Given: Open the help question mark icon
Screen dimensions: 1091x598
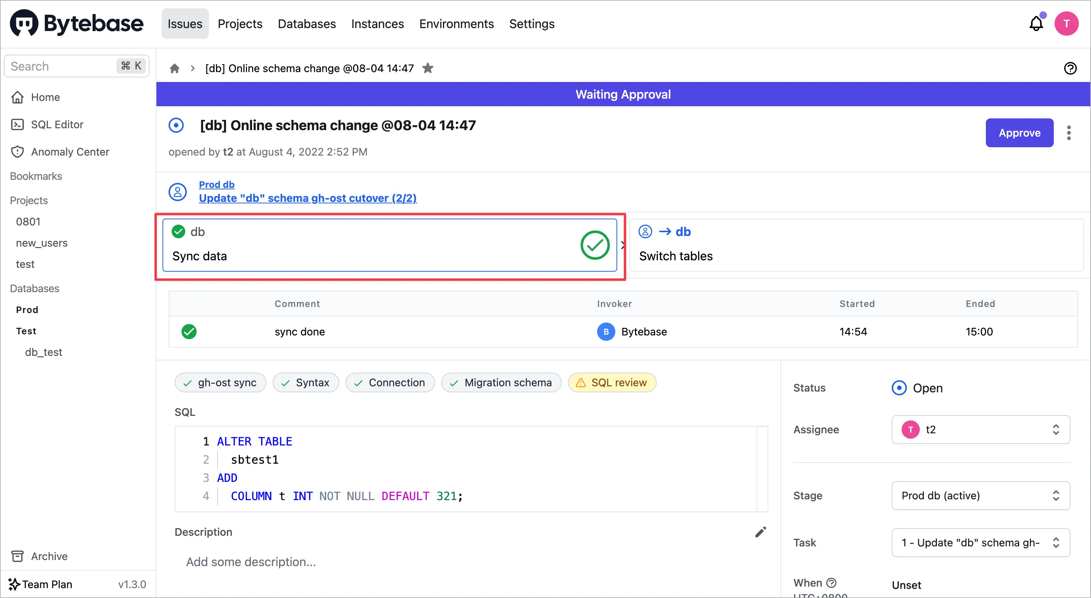Looking at the screenshot, I should (1070, 68).
